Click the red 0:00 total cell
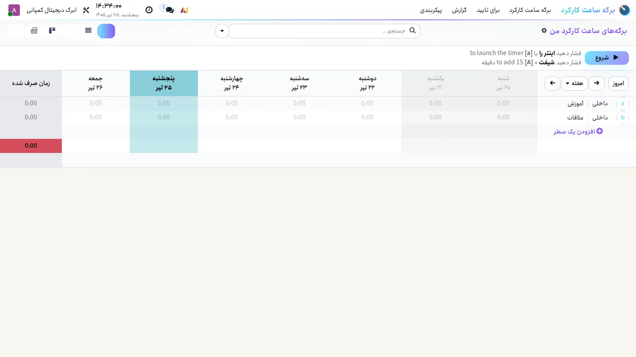636x357 pixels. (31, 146)
